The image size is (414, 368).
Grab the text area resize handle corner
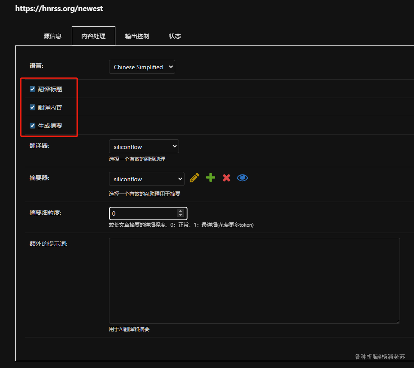coord(397,321)
